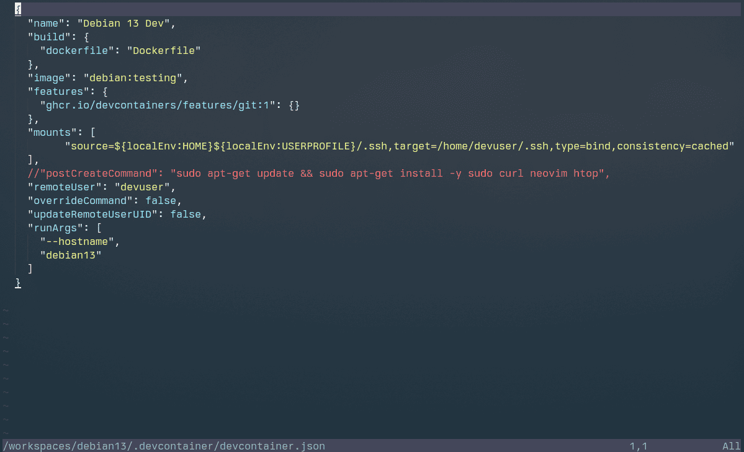
Task: Place cursor on the "--hostname" argument
Action: coord(77,242)
